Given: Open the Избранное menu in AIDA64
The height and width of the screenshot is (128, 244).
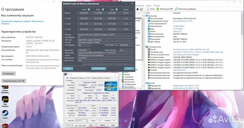Looking at the screenshot, I should pyautogui.click(x=140, y=6).
